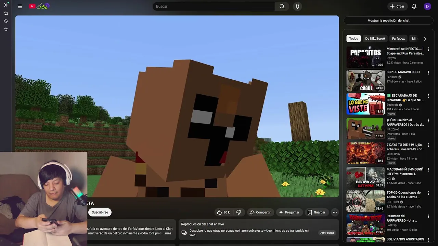Screen dimensions: 438x246
Task: Open options for SCP ES MARAVILLOSO video
Action: click(x=428, y=72)
